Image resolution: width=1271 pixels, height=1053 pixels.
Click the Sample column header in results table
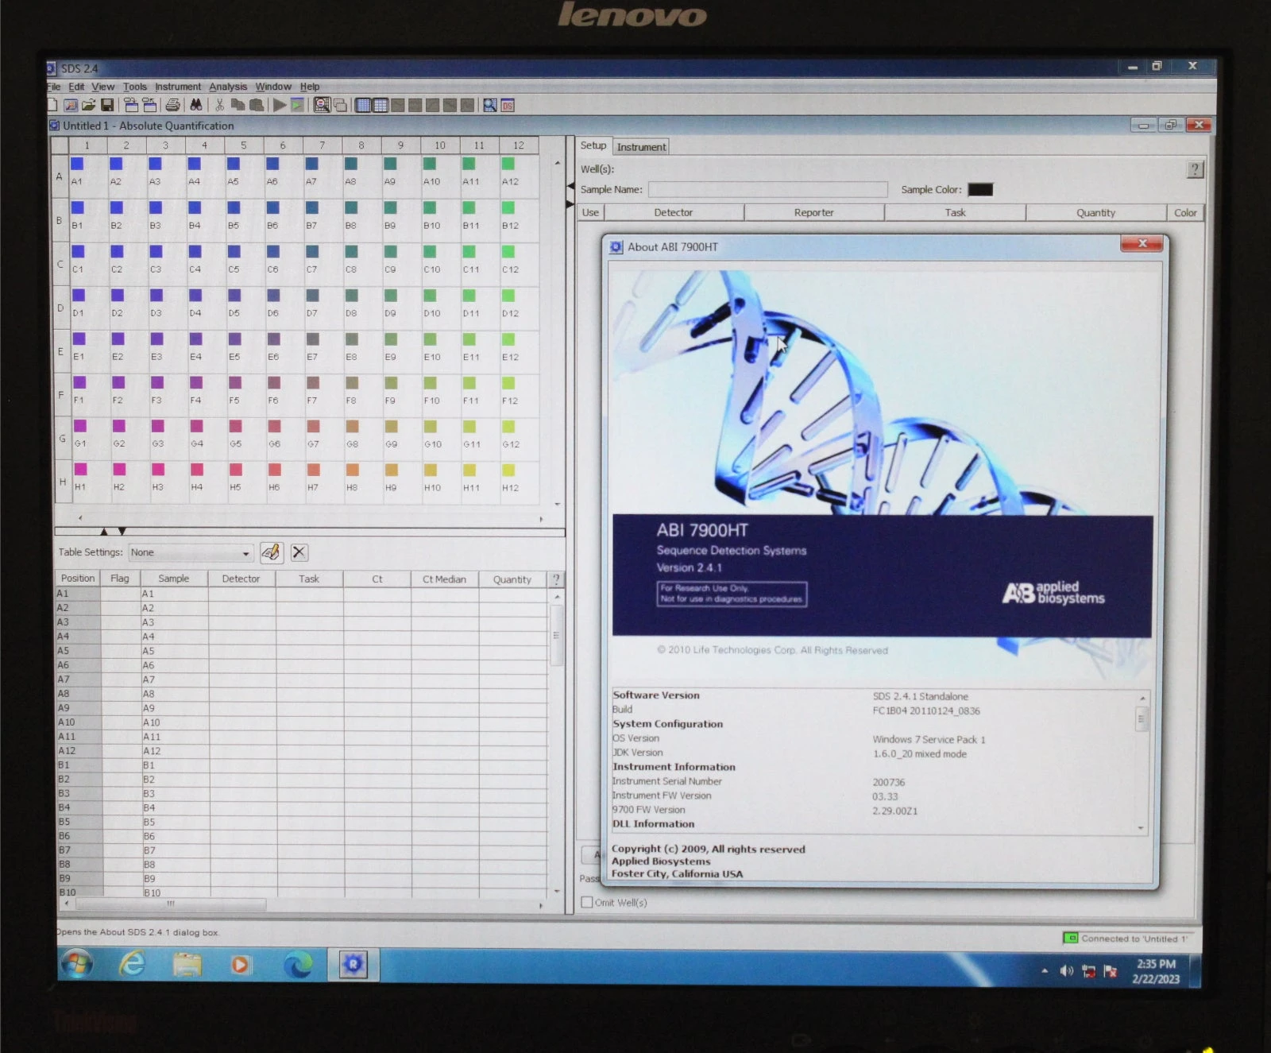[173, 579]
